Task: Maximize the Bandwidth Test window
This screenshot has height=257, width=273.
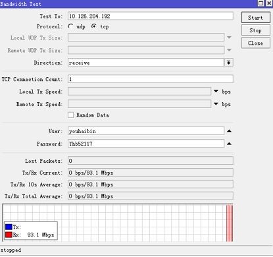Action: [261, 3]
